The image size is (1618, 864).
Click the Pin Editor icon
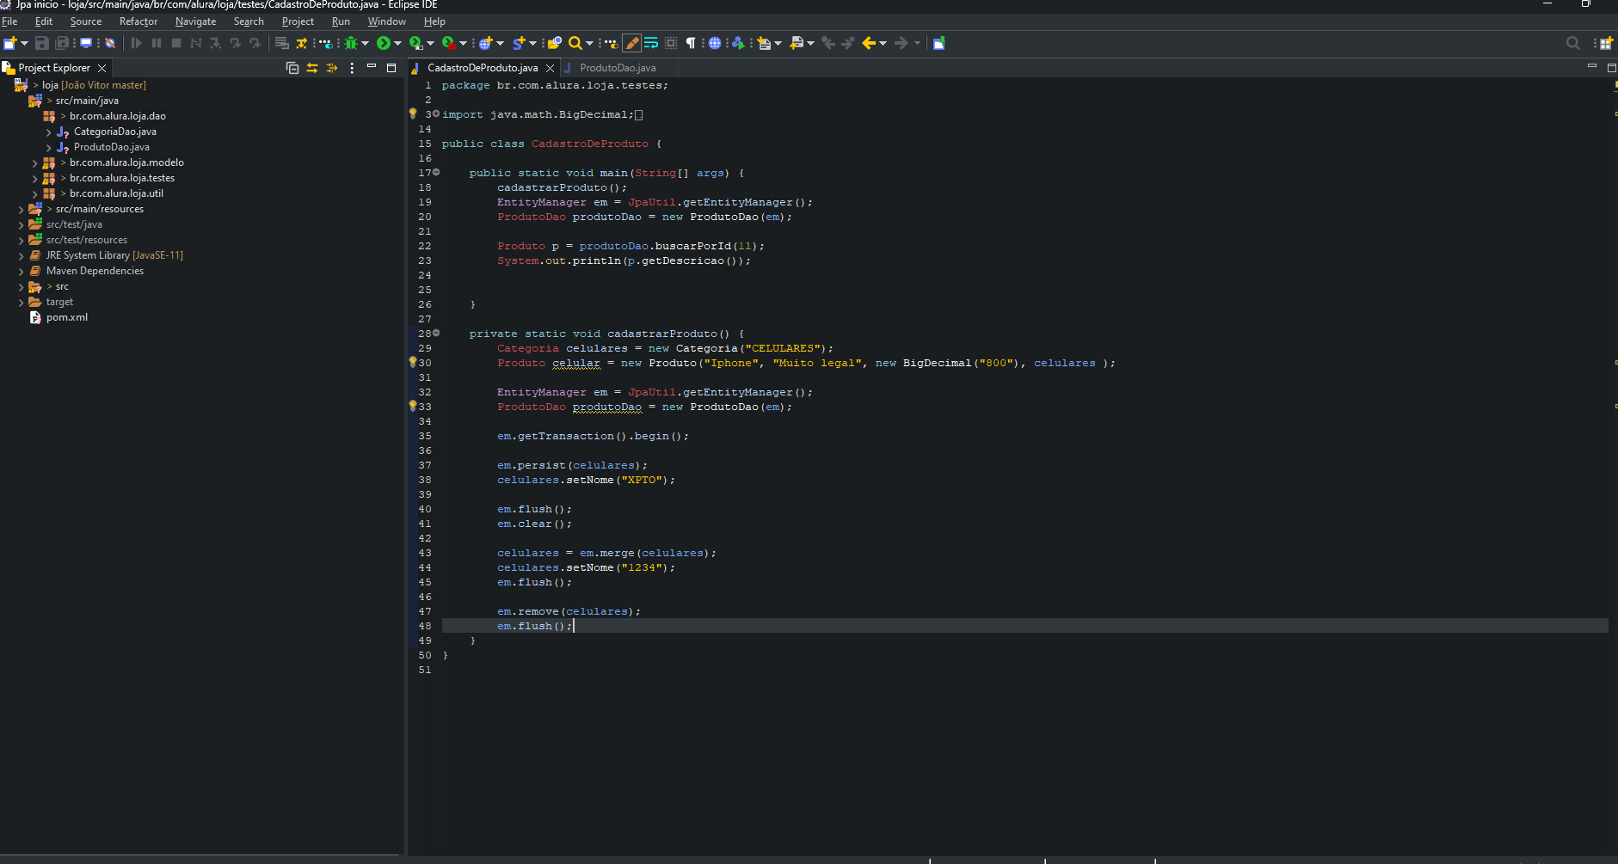coord(939,43)
